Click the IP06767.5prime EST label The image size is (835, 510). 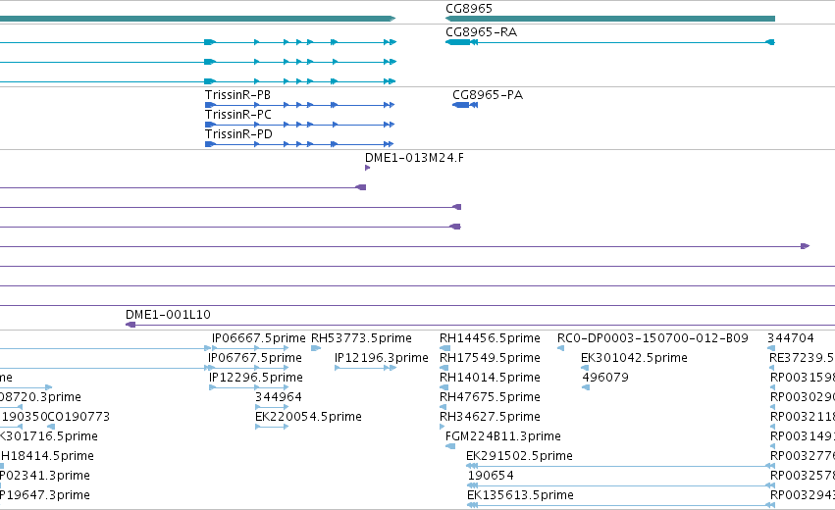(x=254, y=358)
